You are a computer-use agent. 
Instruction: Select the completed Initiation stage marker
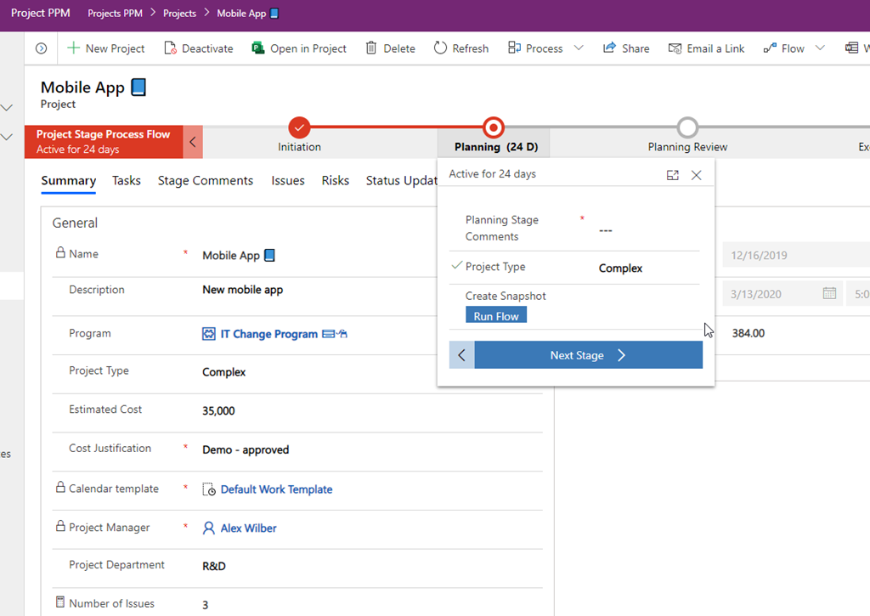299,127
